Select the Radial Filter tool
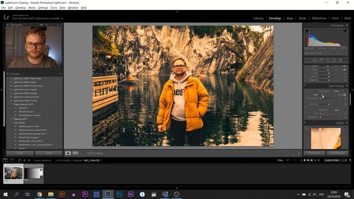Viewport: 354px width, 199px height. 334,60
